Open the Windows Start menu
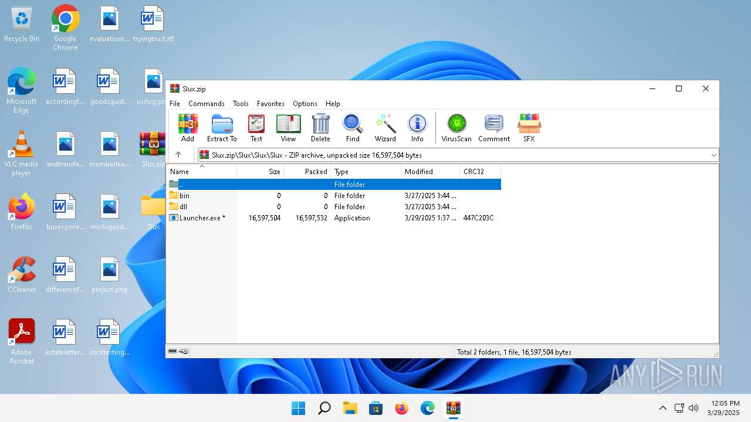This screenshot has height=422, width=751. 298,408
